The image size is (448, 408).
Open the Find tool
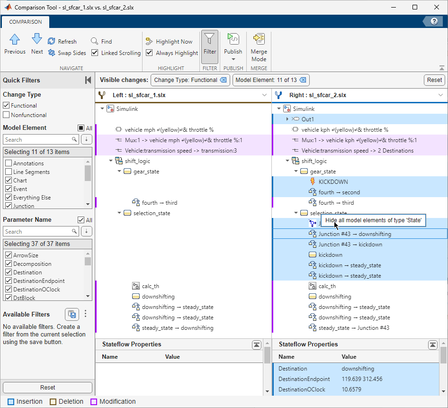click(x=105, y=41)
